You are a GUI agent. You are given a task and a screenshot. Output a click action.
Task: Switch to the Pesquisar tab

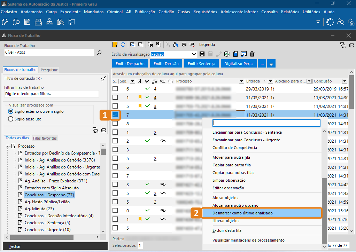(49, 70)
